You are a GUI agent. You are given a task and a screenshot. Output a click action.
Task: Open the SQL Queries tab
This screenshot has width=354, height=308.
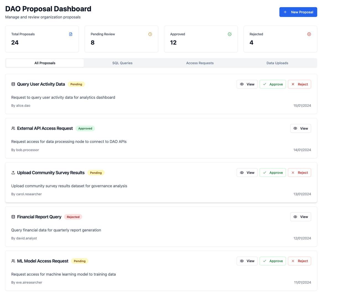(122, 63)
